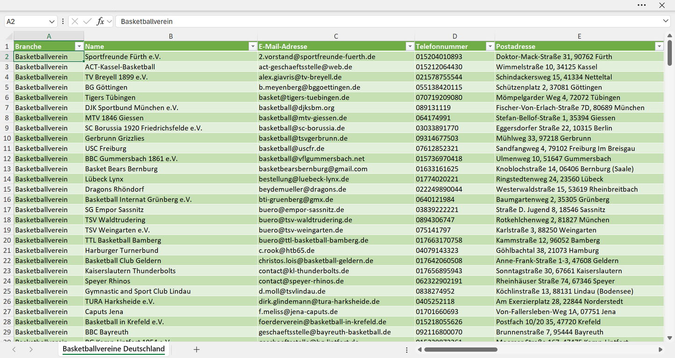Go to the next sheet using right arrow
Viewport: 675px width, 358px height.
(31, 349)
